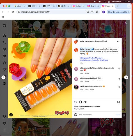Share the post with paper plane icon
The width and height of the screenshot is (133, 136).
pyautogui.click(x=85, y=102)
